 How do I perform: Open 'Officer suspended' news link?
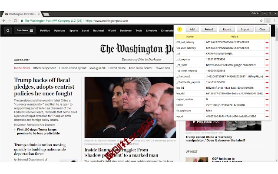[44, 68]
